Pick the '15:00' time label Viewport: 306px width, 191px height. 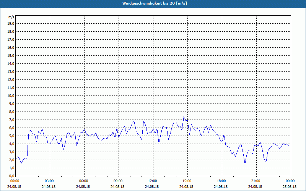point(187,181)
